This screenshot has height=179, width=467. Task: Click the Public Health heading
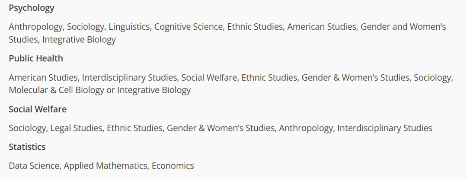click(36, 59)
